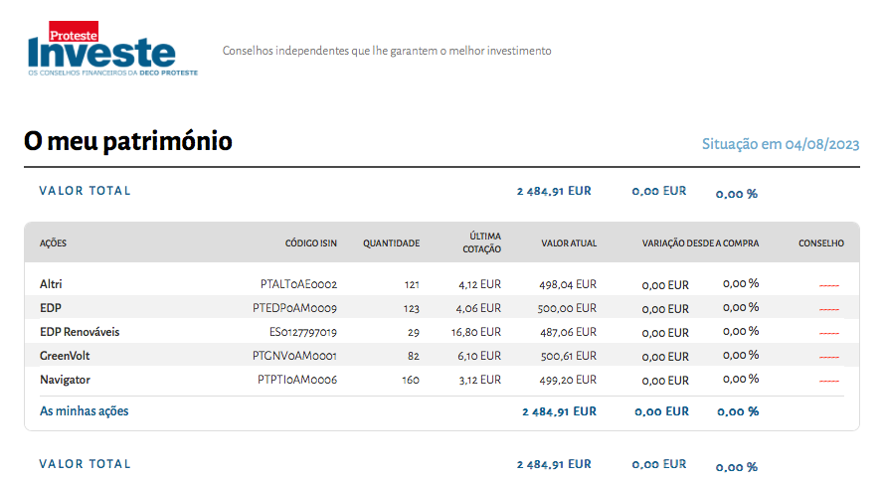Click the Altri ISIN code PTALT0AE0002

pyautogui.click(x=298, y=284)
